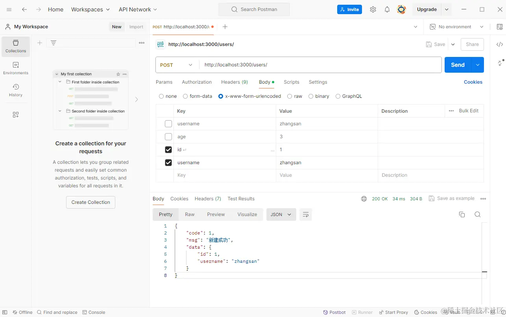Open the notifications bell
The height and width of the screenshot is (317, 506).
tap(387, 9)
